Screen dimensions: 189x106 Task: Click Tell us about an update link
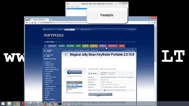tap(109, 69)
